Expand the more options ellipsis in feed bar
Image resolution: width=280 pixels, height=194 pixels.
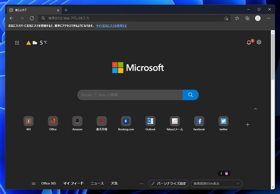pos(141,183)
